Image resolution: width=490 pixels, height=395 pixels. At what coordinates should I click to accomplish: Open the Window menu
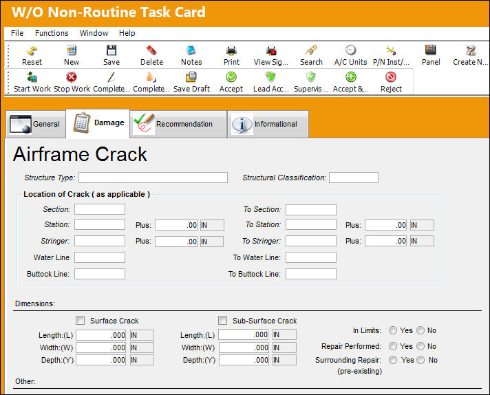pos(94,33)
